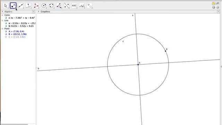Collapse the Conic group in Algebra
The width and height of the screenshot is (222, 125).
coord(2,15)
